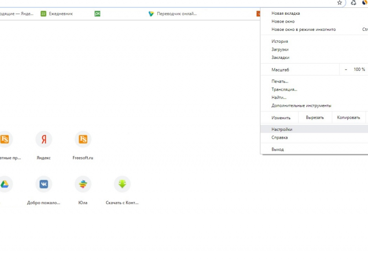Open Новое окно в режиме инкогнито
The height and width of the screenshot is (262, 368).
click(x=314, y=29)
